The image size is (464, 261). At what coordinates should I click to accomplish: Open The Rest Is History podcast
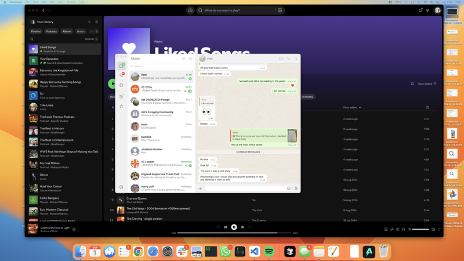pos(64,130)
